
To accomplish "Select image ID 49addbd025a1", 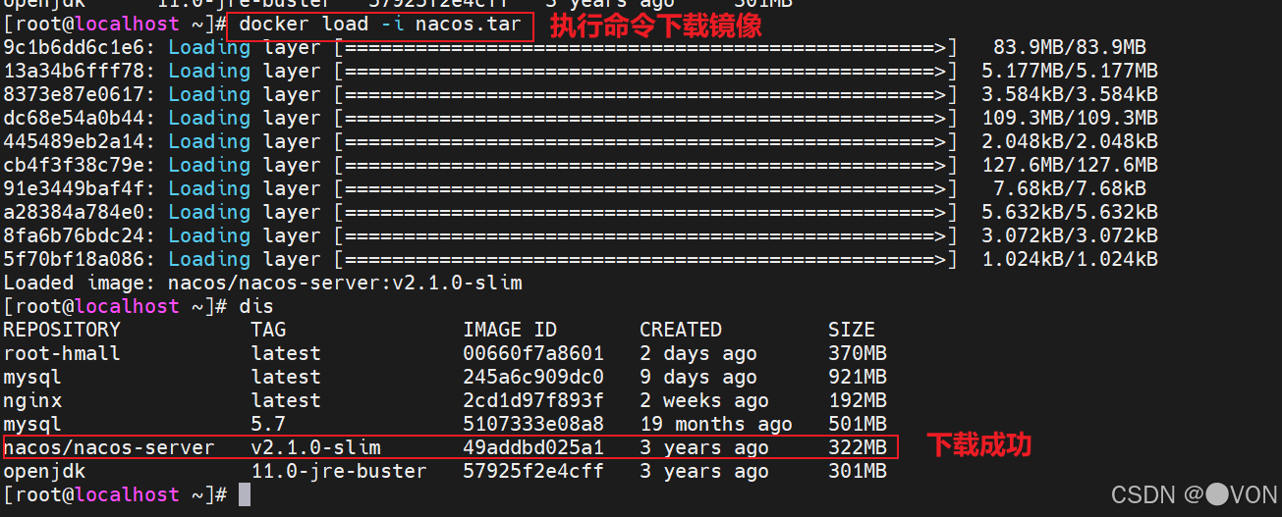I will click(x=533, y=447).
